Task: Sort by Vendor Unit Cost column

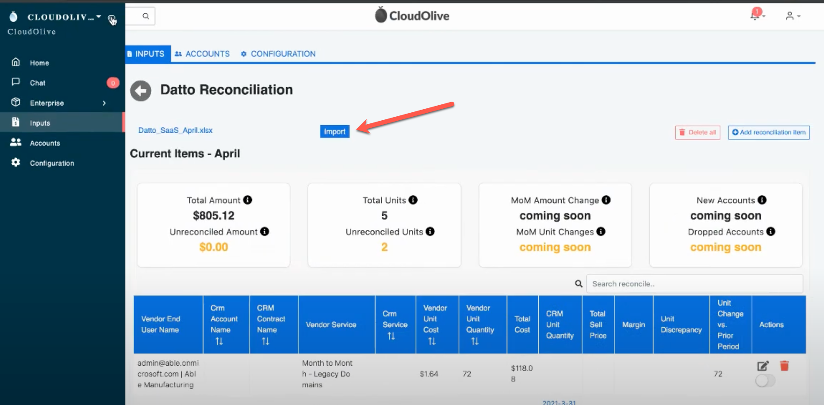Action: (x=432, y=341)
